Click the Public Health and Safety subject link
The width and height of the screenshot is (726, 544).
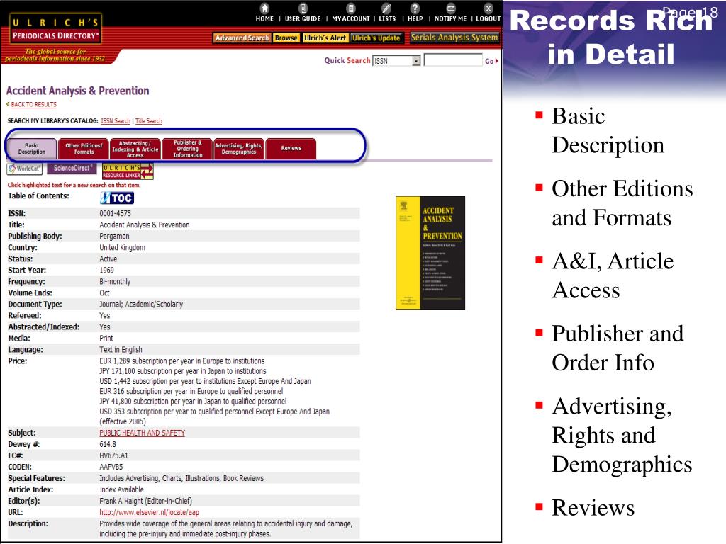coord(142,433)
